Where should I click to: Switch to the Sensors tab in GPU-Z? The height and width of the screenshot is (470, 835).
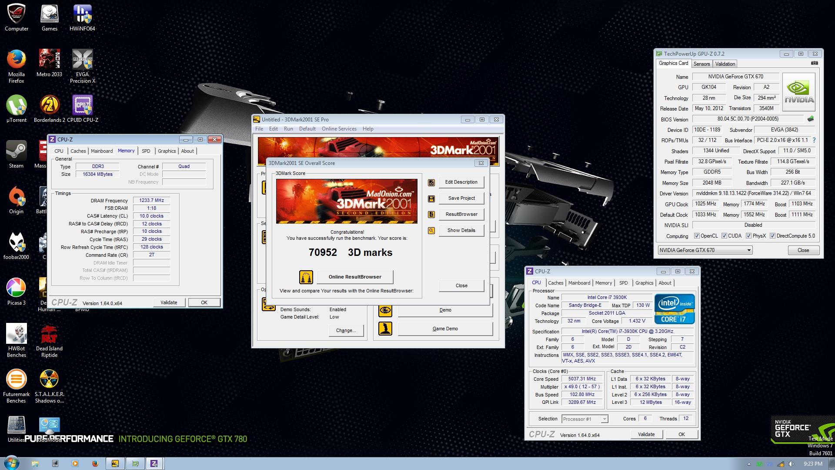[x=701, y=64]
